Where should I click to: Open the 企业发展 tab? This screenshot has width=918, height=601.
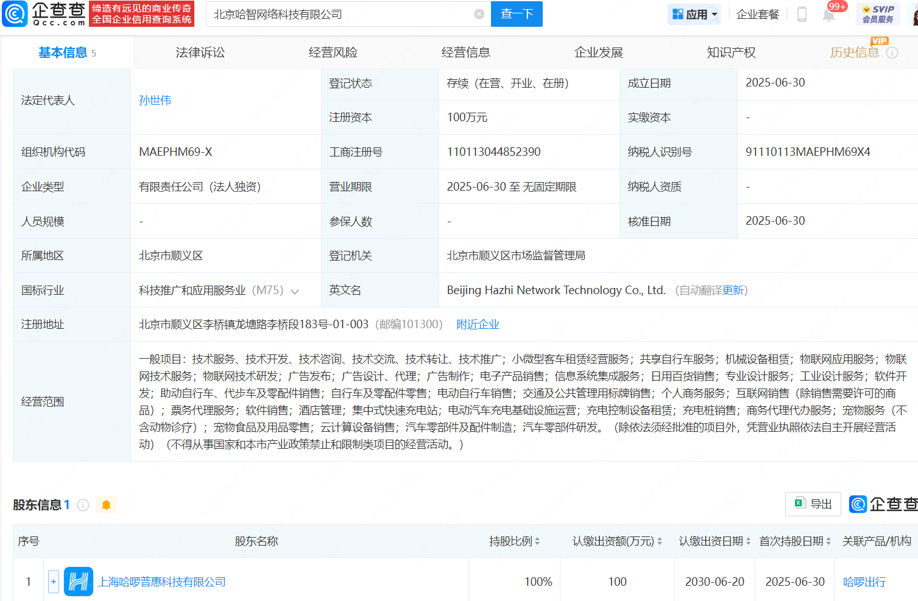tap(598, 53)
